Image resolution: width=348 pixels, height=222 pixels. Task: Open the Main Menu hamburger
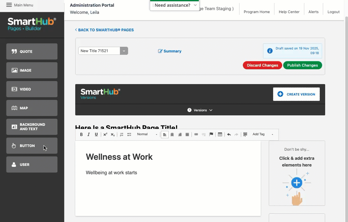point(9,5)
